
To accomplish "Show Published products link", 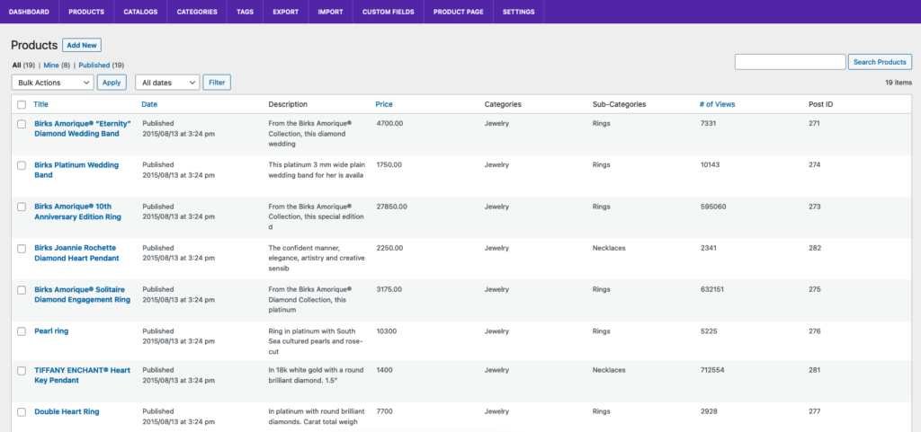I will 94,65.
